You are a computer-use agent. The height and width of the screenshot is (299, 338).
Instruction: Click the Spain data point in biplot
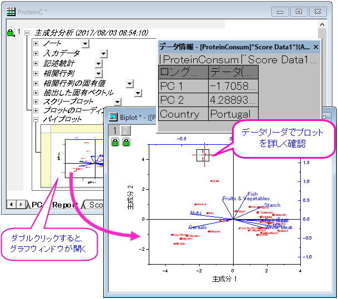211,181
